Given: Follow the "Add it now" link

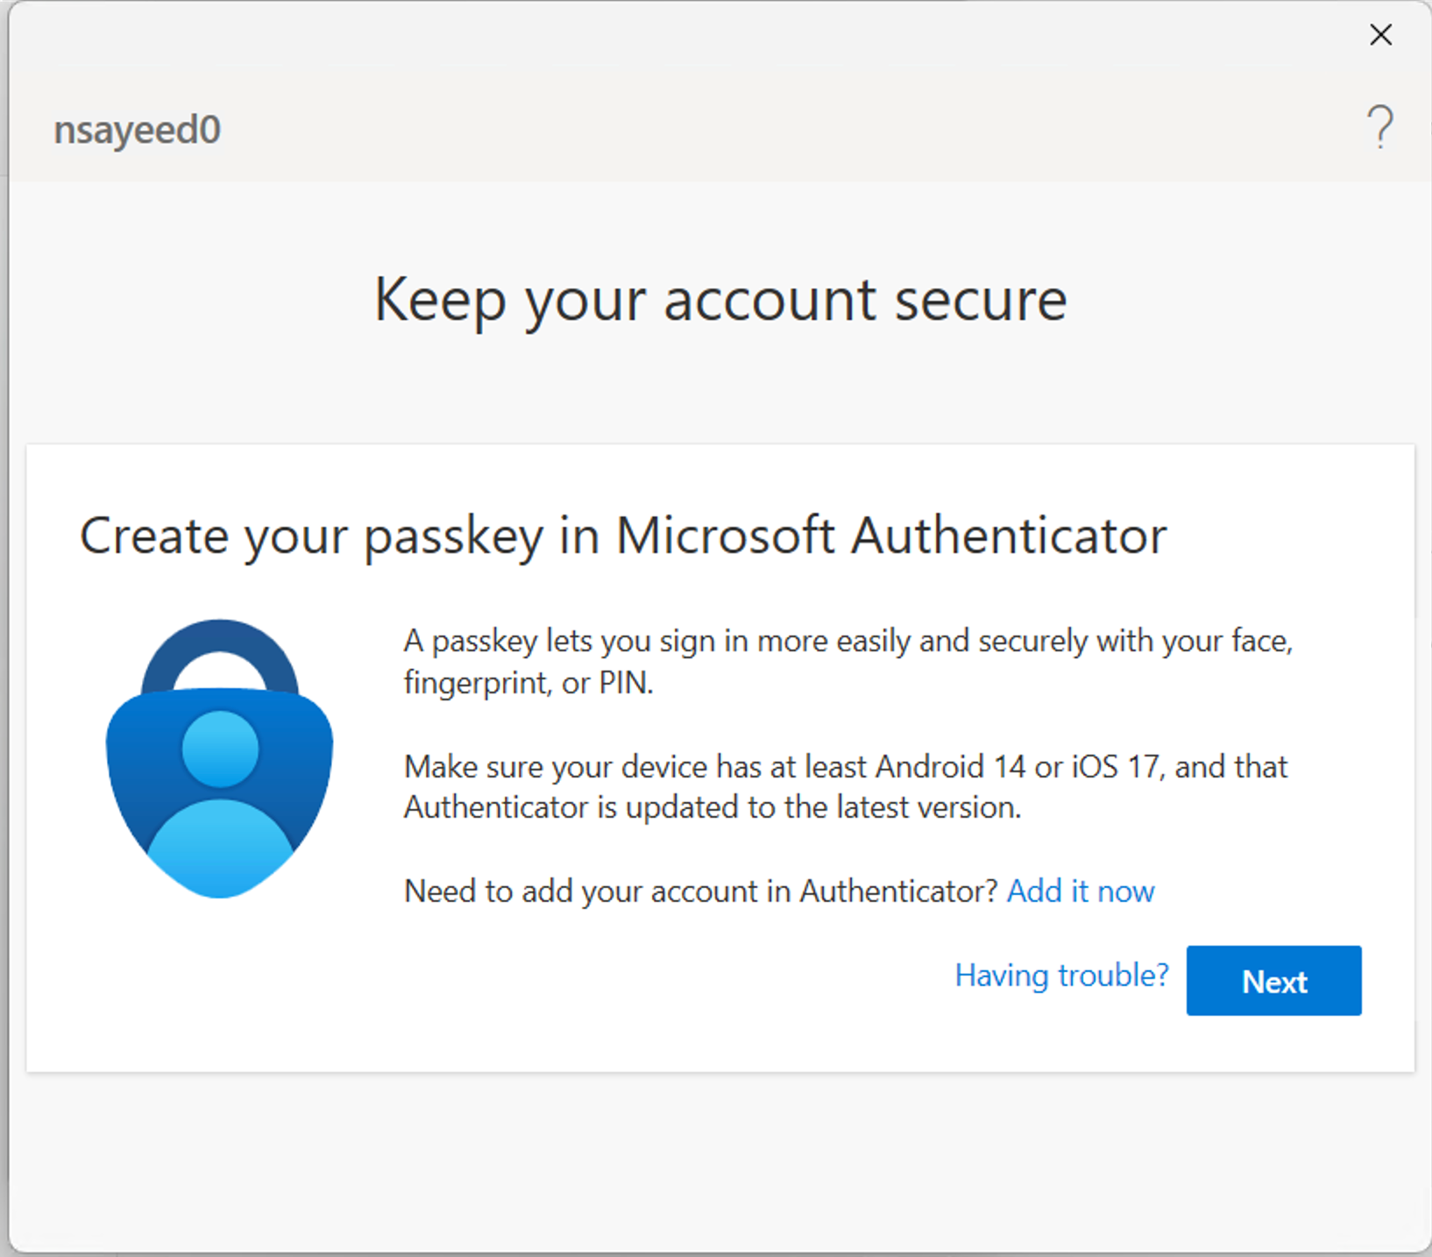Looking at the screenshot, I should (x=1080, y=891).
